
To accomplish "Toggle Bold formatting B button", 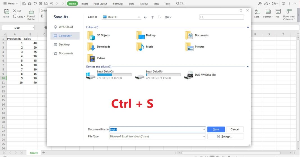I will click(x=42, y=16).
